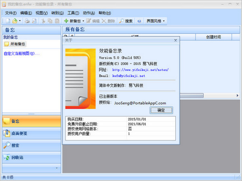Close the 关于 dialog with X

tap(175, 40)
